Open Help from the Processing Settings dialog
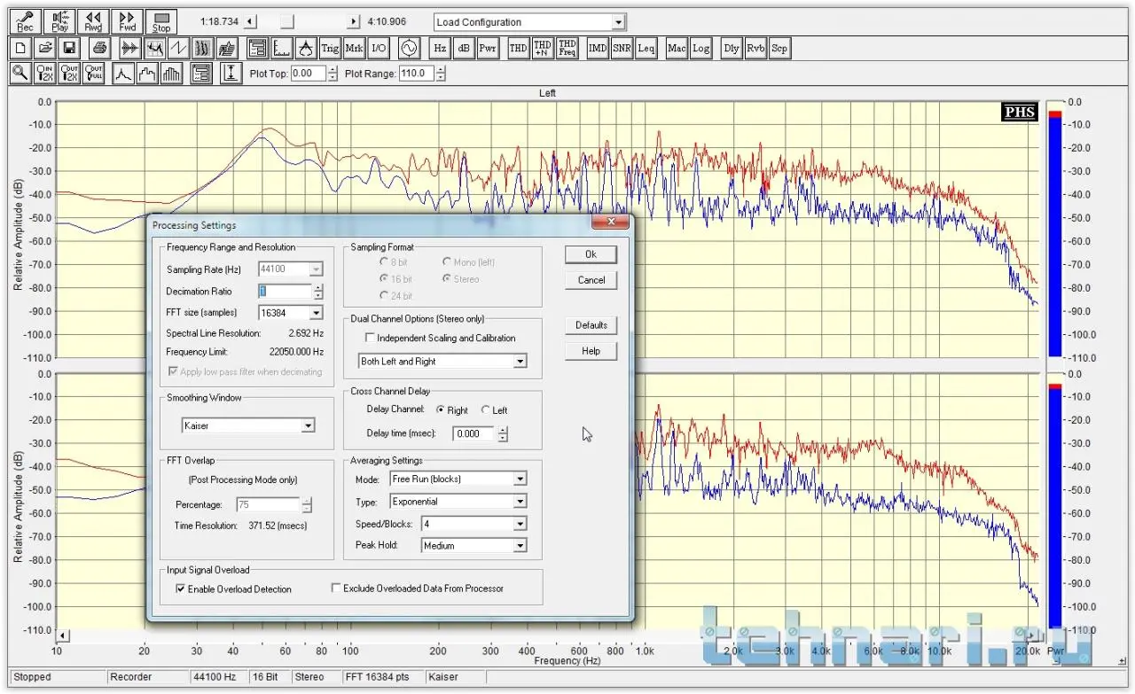The image size is (1135, 694). [x=591, y=351]
